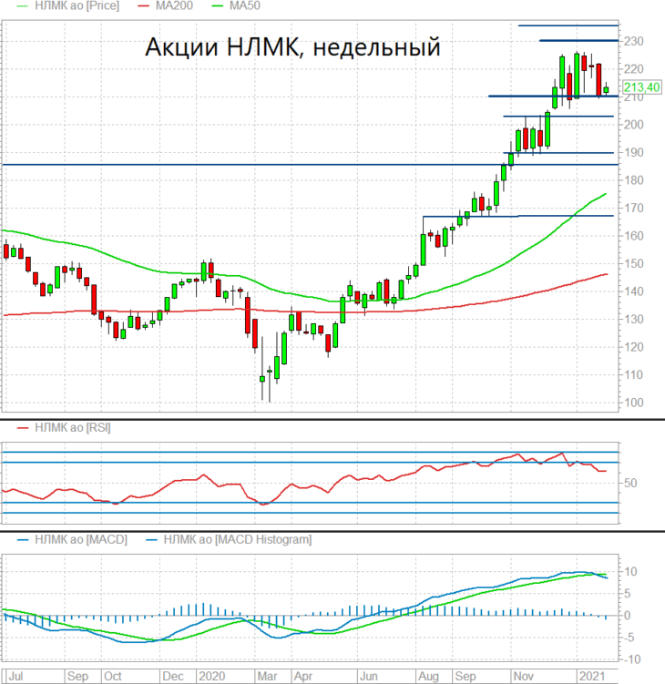Click the НЛМК ао [MACD] legend entry
Screen dimensions: 665x684
[72, 539]
